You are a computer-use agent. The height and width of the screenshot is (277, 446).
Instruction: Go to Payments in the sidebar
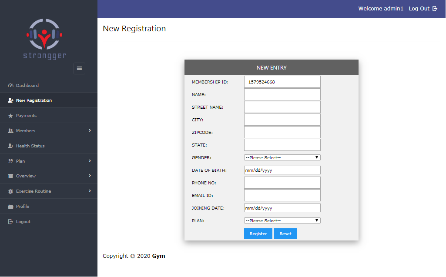click(x=49, y=116)
